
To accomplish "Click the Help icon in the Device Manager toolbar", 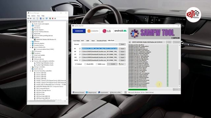I will click(x=41, y=18).
